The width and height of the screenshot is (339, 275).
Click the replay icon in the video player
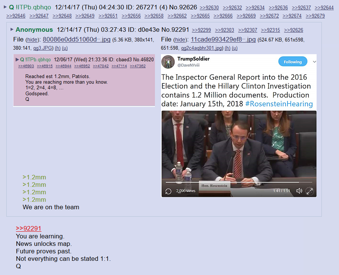[x=168, y=191]
